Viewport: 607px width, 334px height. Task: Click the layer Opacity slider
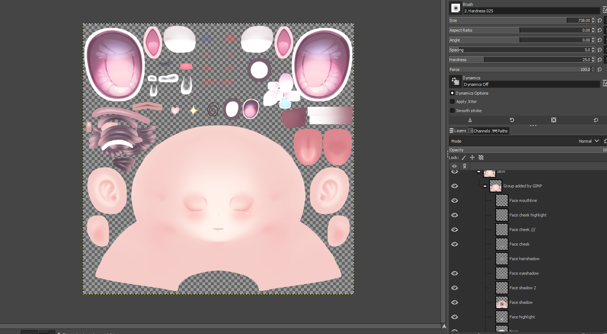pyautogui.click(x=527, y=150)
